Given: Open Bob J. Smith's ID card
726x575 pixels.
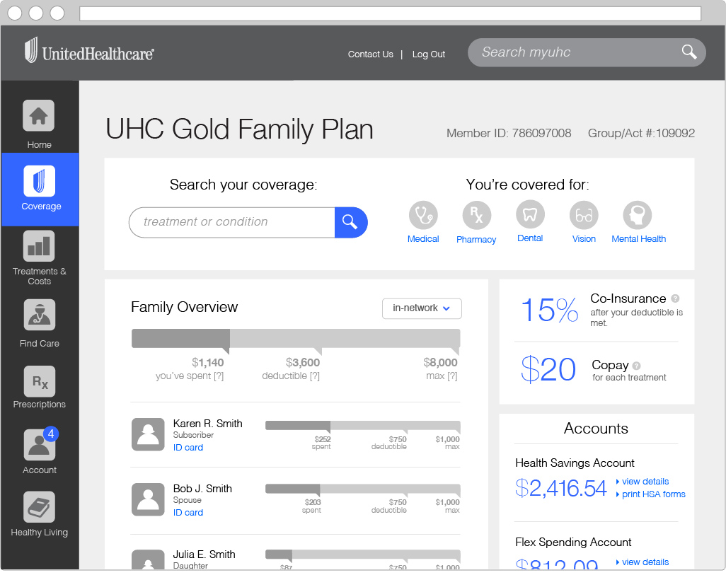Looking at the screenshot, I should pyautogui.click(x=188, y=513).
